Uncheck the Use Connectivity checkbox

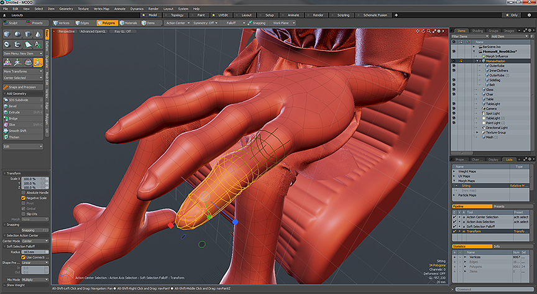coord(23,257)
